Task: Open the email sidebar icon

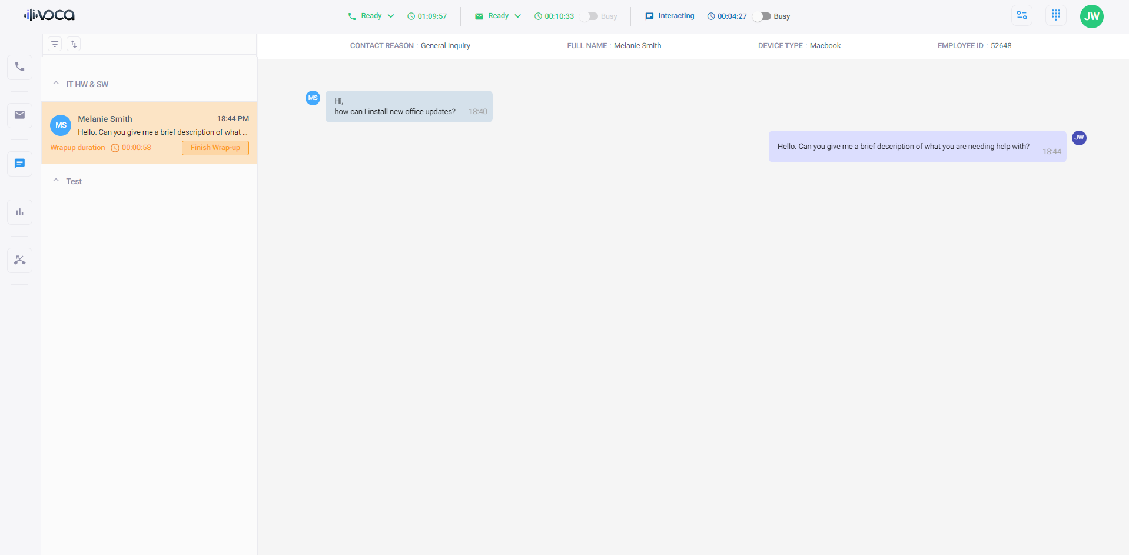Action: point(19,115)
